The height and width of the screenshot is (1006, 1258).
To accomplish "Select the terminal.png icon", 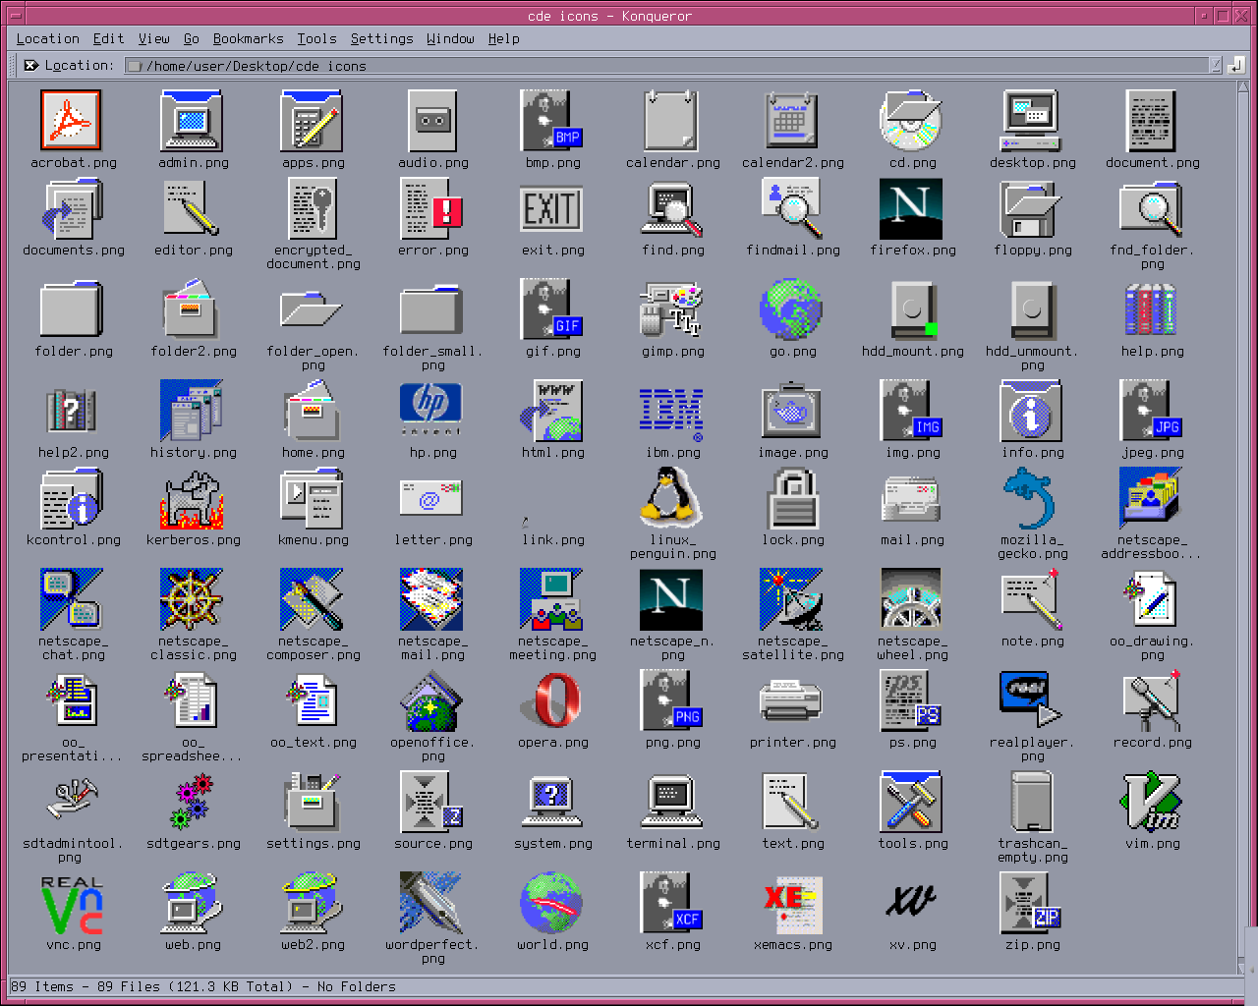I will tap(671, 802).
